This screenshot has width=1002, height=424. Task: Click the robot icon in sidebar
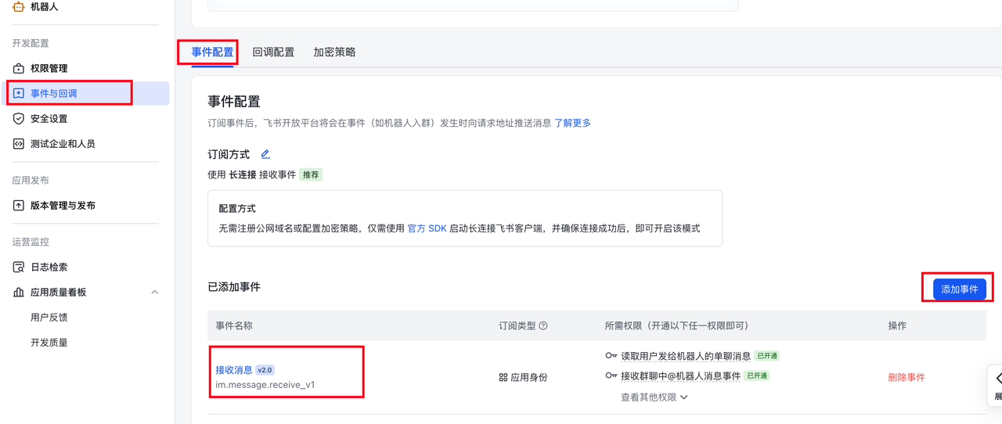click(19, 6)
